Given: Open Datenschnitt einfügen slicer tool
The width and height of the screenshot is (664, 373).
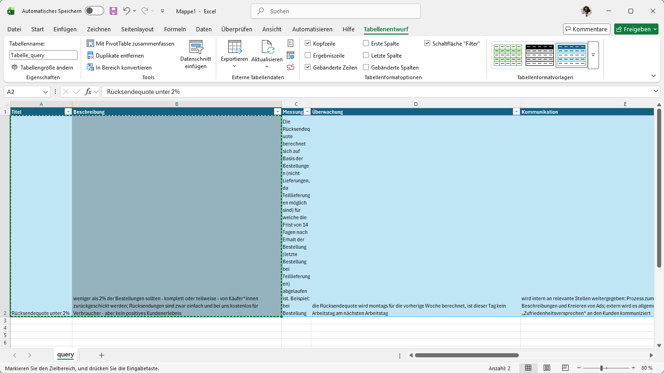Looking at the screenshot, I should pos(196,54).
